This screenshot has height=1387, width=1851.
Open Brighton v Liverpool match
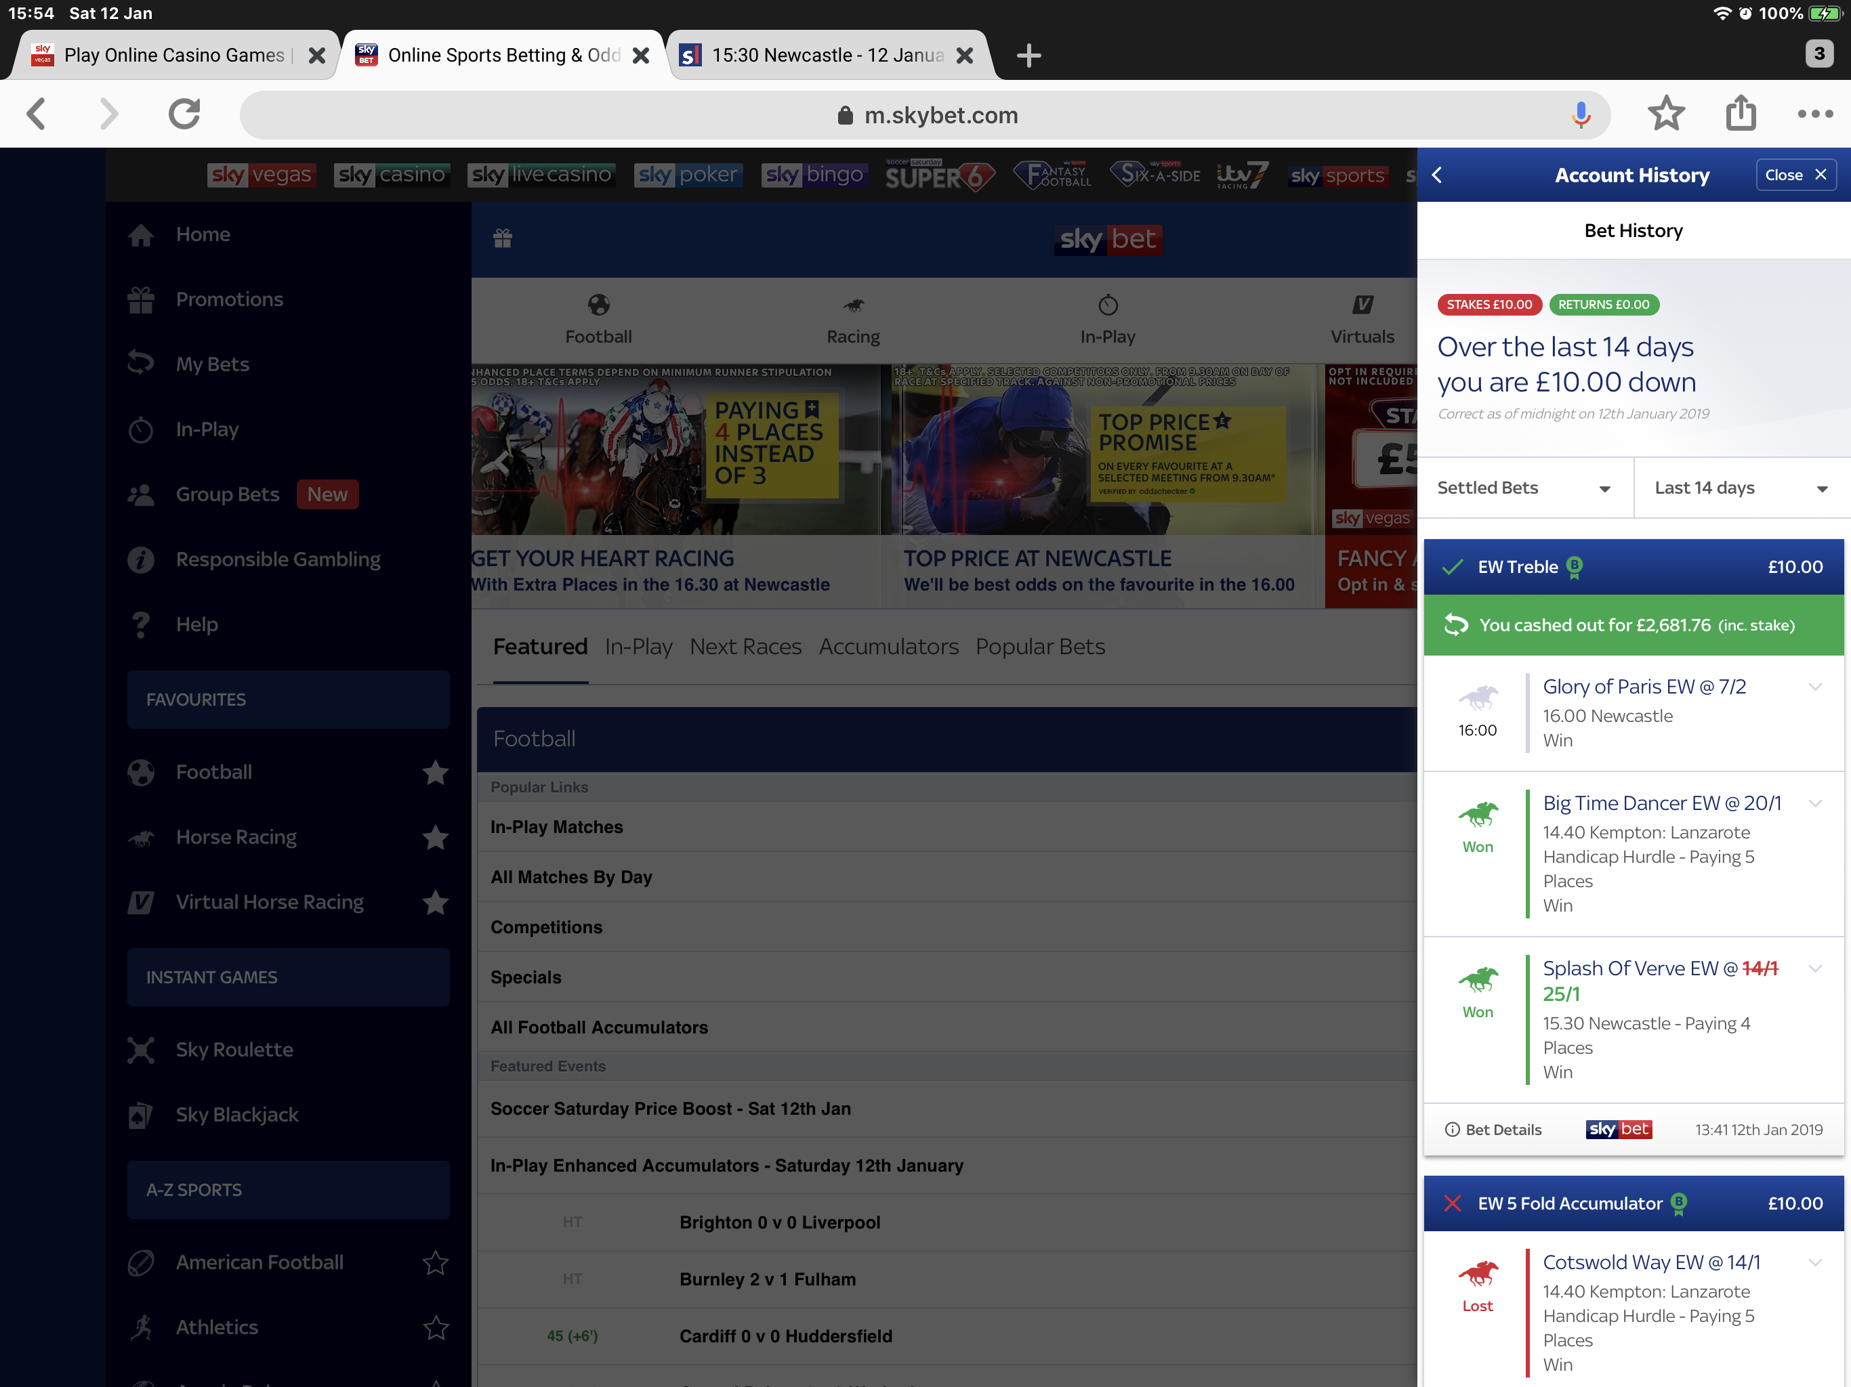coord(946,1222)
